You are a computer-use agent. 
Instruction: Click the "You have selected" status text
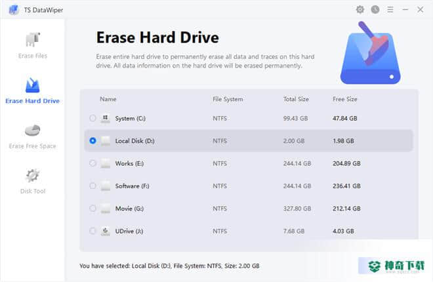click(169, 266)
